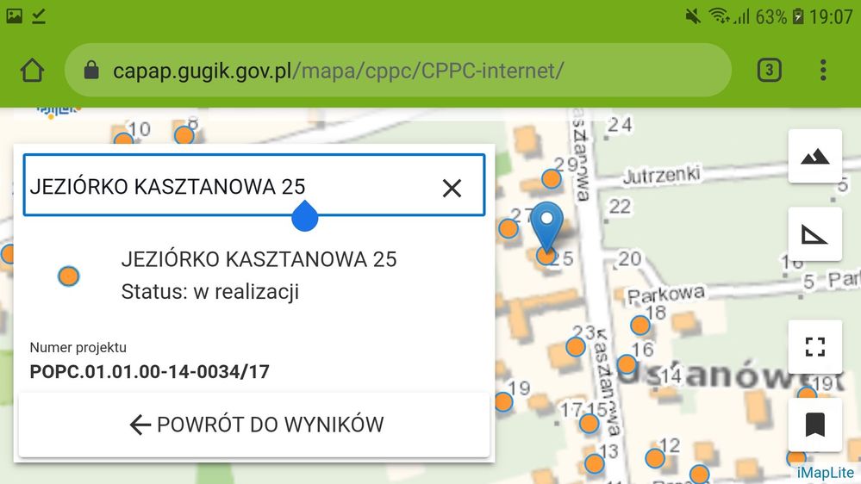The image size is (861, 484).
Task: Tap POWRÓT DO WYNIKÓW button
Action: click(253, 425)
